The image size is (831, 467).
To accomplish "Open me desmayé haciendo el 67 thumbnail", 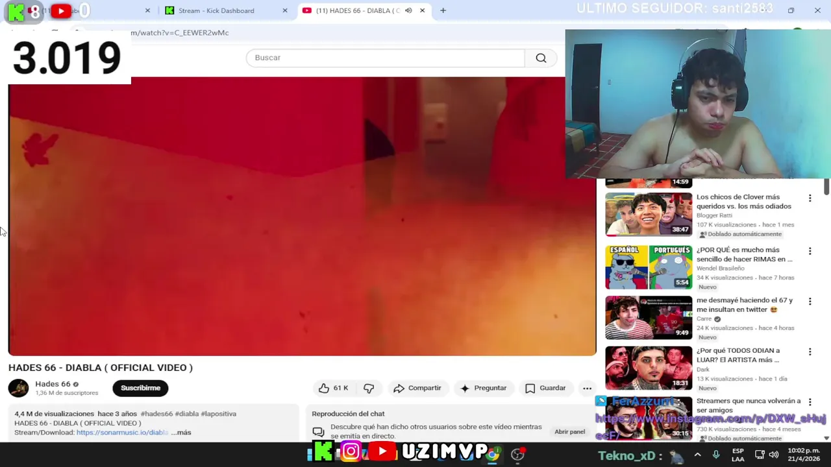I will click(x=649, y=318).
